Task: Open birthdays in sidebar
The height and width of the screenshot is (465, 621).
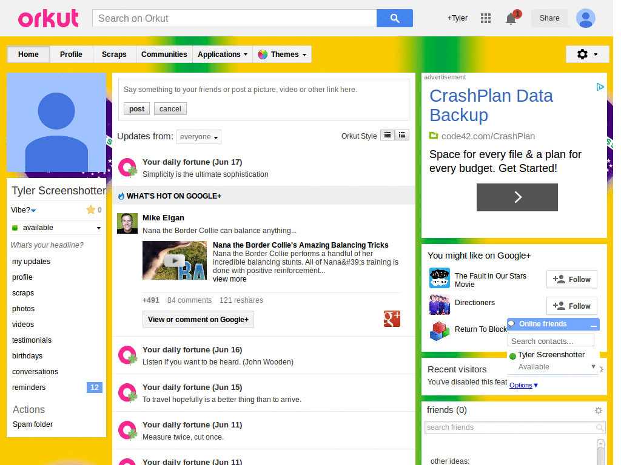Action: click(x=27, y=356)
